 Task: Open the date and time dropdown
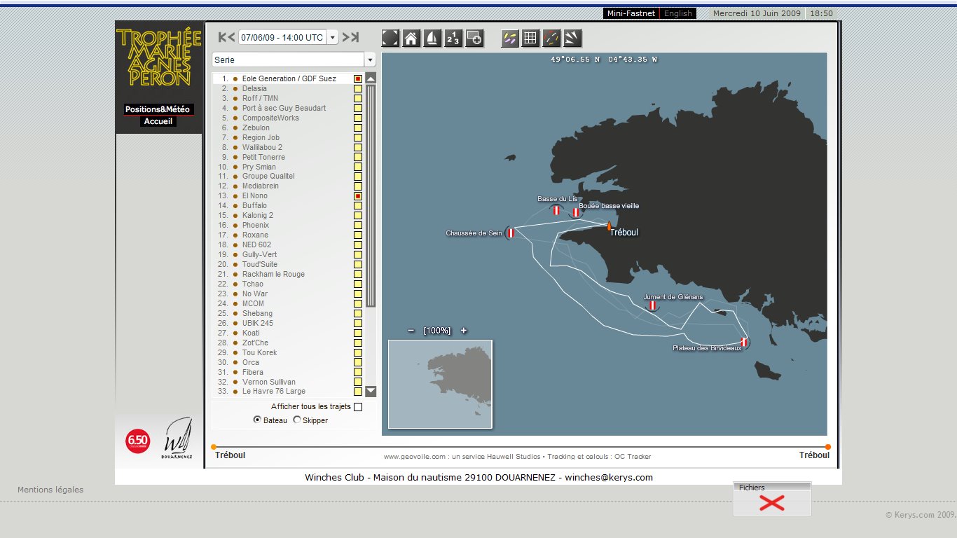pos(333,38)
